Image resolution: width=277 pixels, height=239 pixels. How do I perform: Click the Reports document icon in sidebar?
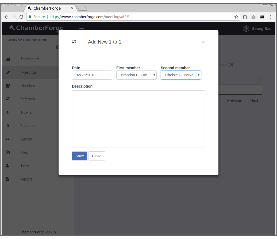click(x=7, y=179)
